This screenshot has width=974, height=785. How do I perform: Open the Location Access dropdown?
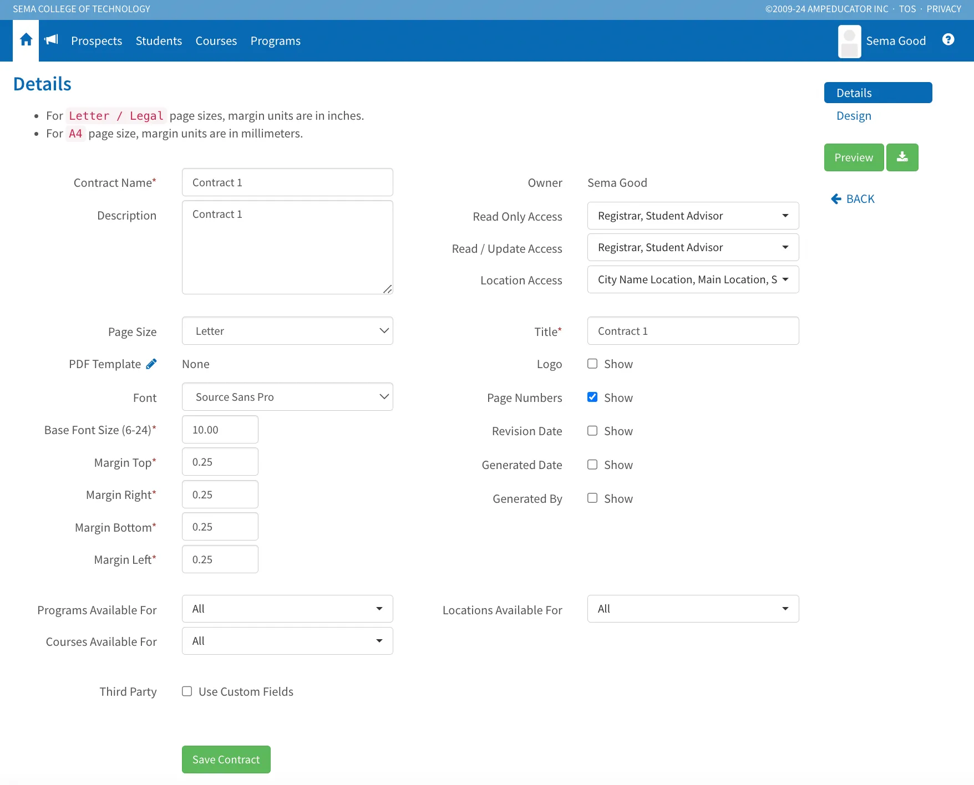(x=693, y=279)
